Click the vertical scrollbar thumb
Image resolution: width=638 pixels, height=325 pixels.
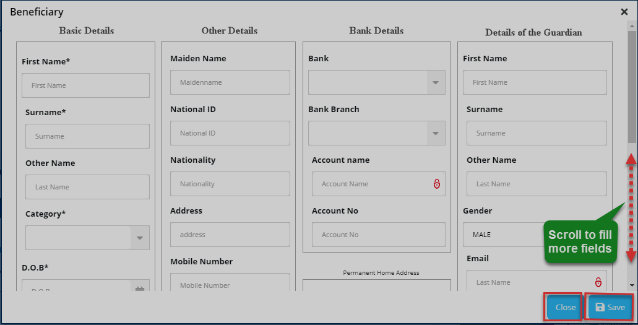click(631, 87)
